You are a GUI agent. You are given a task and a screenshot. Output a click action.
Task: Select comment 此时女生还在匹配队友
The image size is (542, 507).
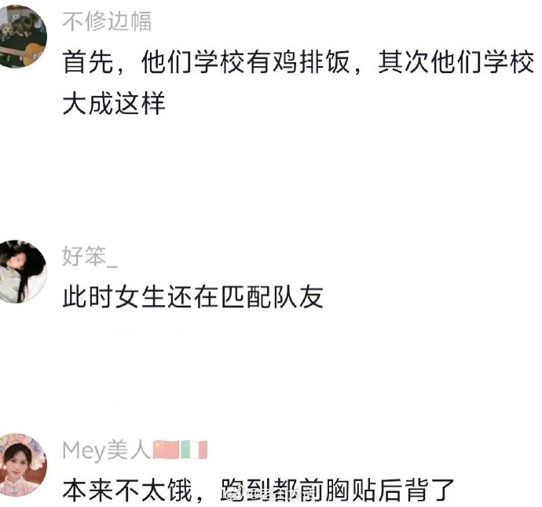pos(193,296)
